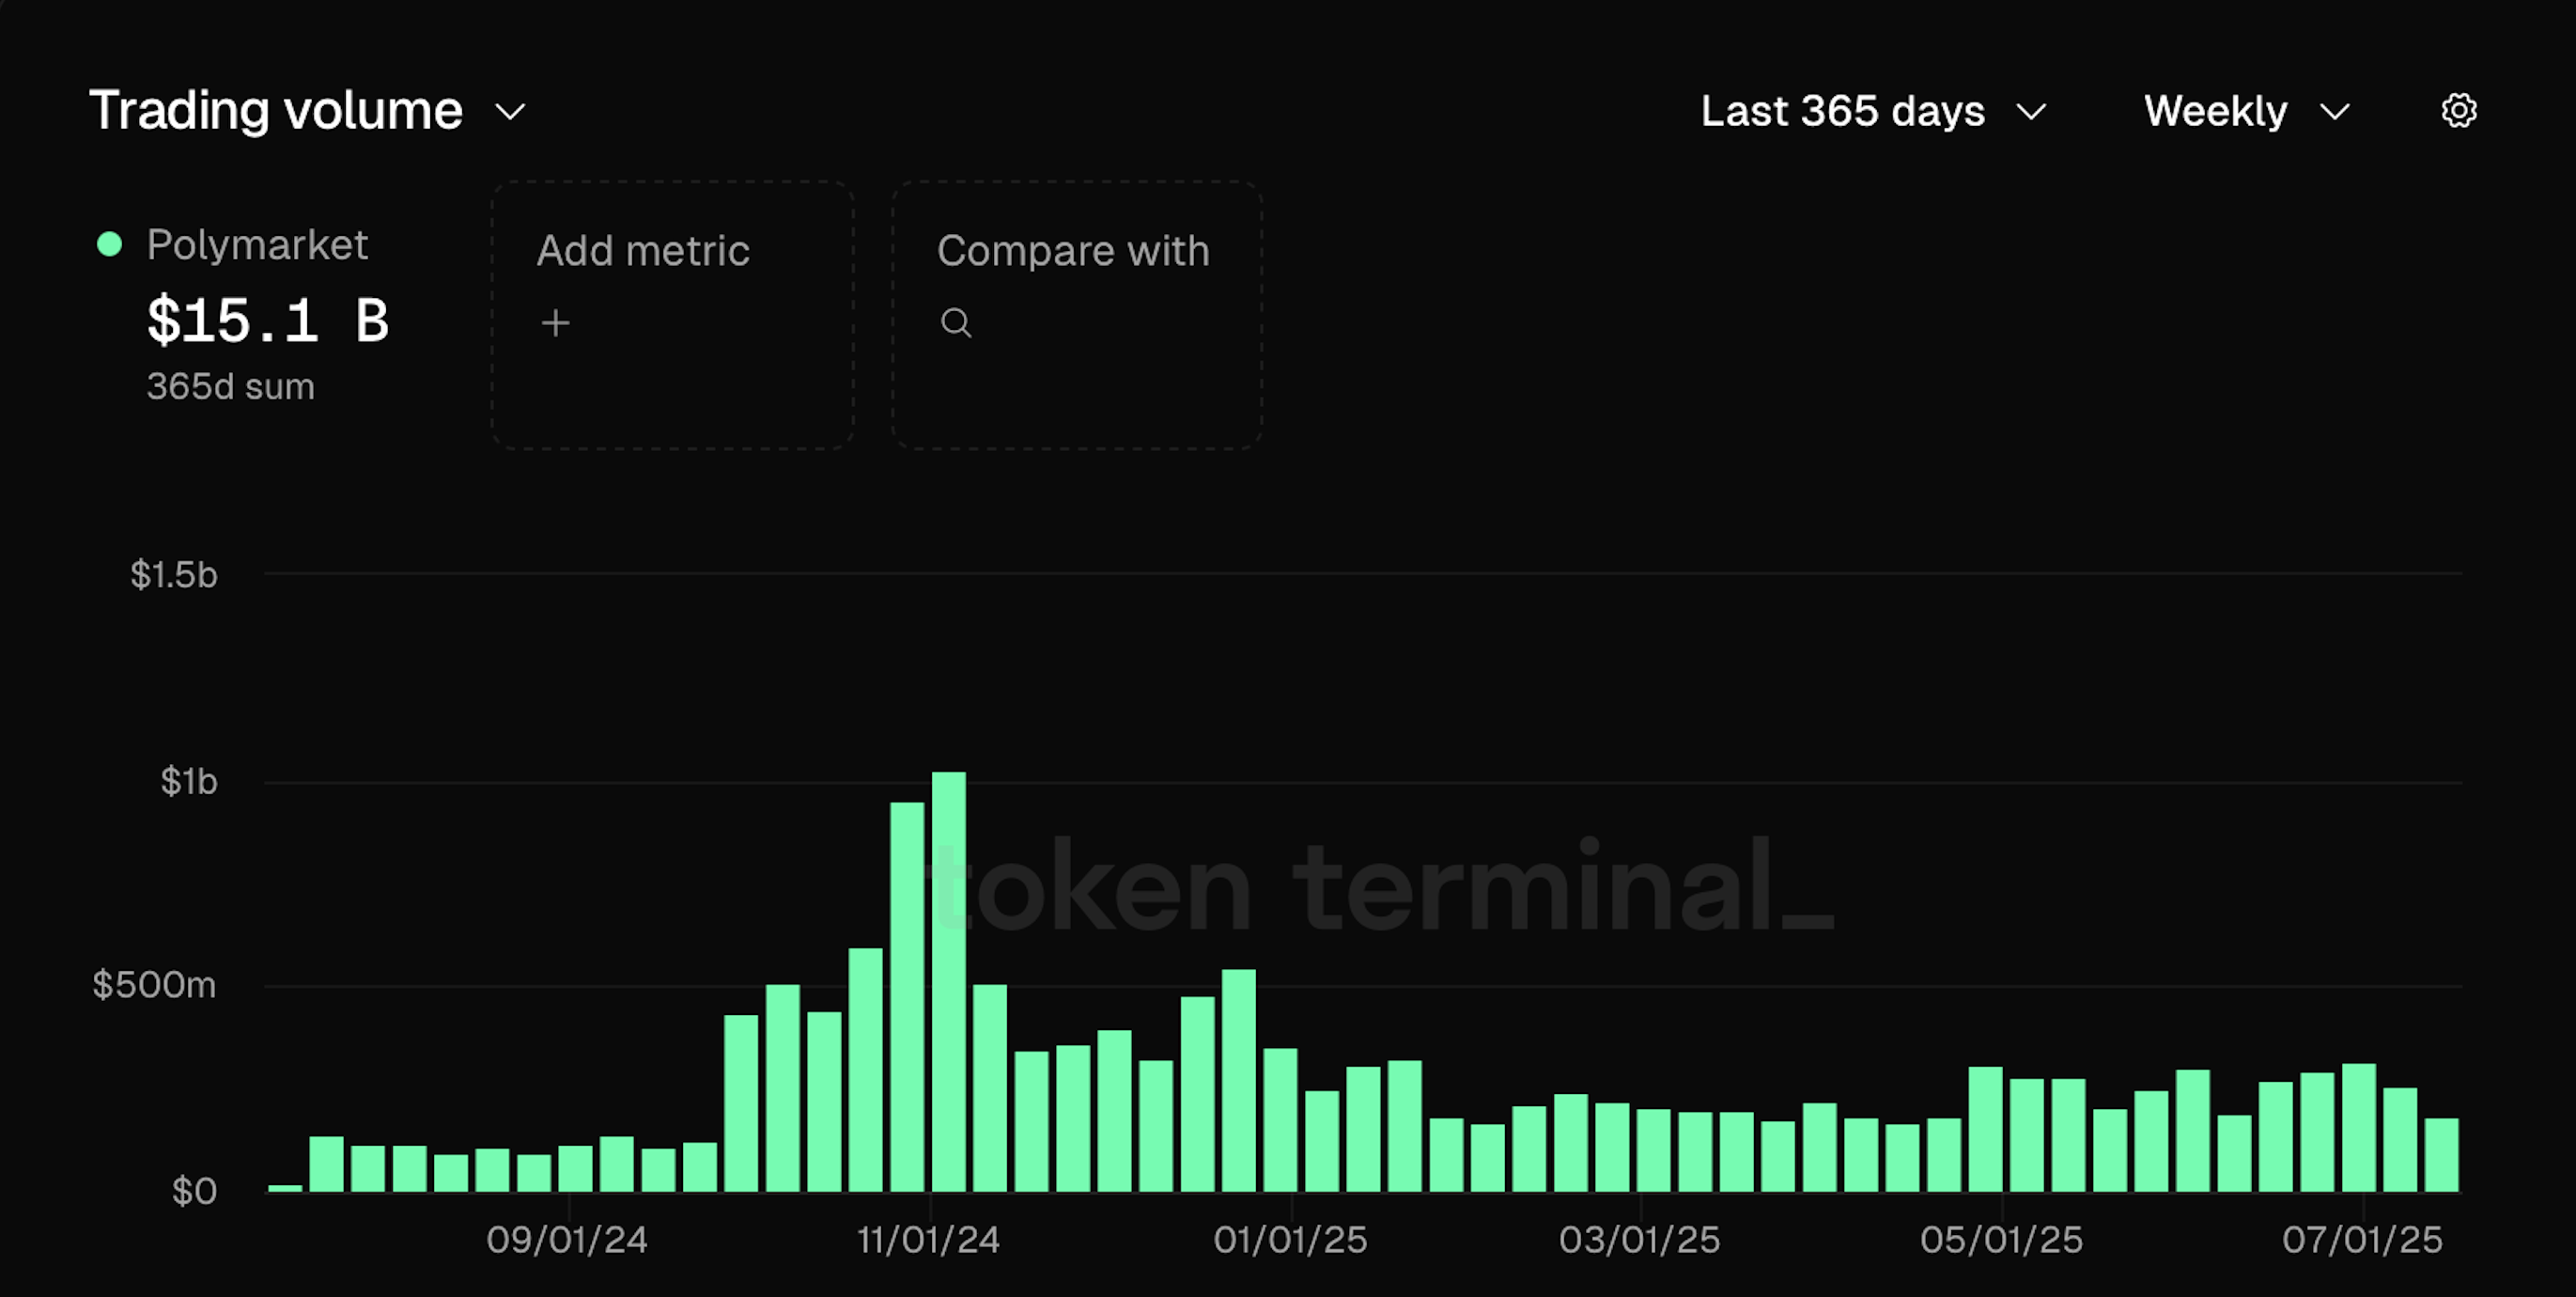Click the 07/01/25 x-axis date label
2576x1297 pixels.
click(x=2362, y=1240)
